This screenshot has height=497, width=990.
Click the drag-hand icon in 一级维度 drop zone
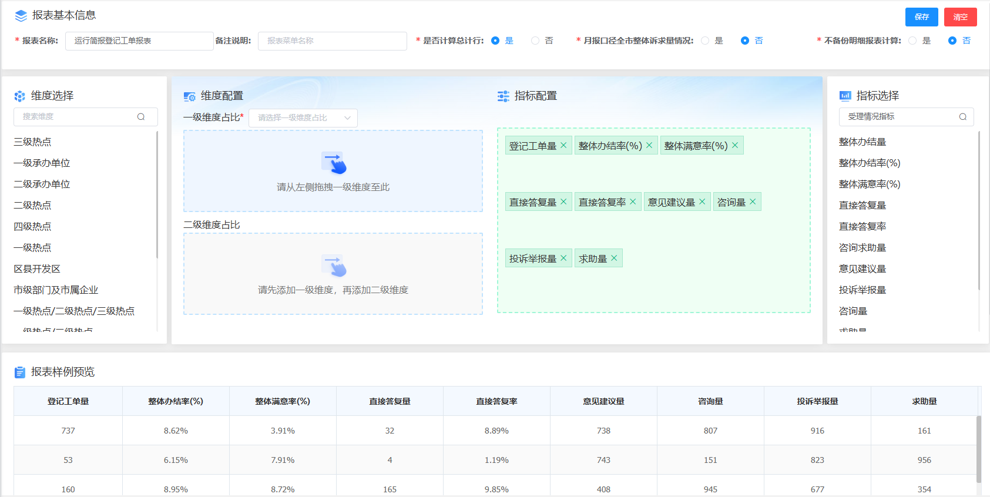[334, 163]
